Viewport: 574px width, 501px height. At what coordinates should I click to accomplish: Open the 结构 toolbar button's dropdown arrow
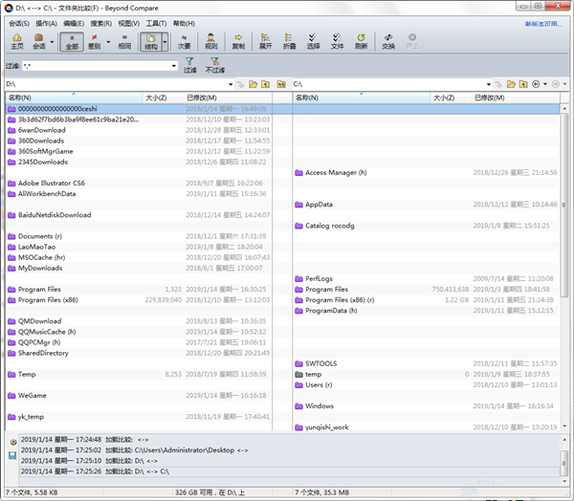click(x=164, y=41)
